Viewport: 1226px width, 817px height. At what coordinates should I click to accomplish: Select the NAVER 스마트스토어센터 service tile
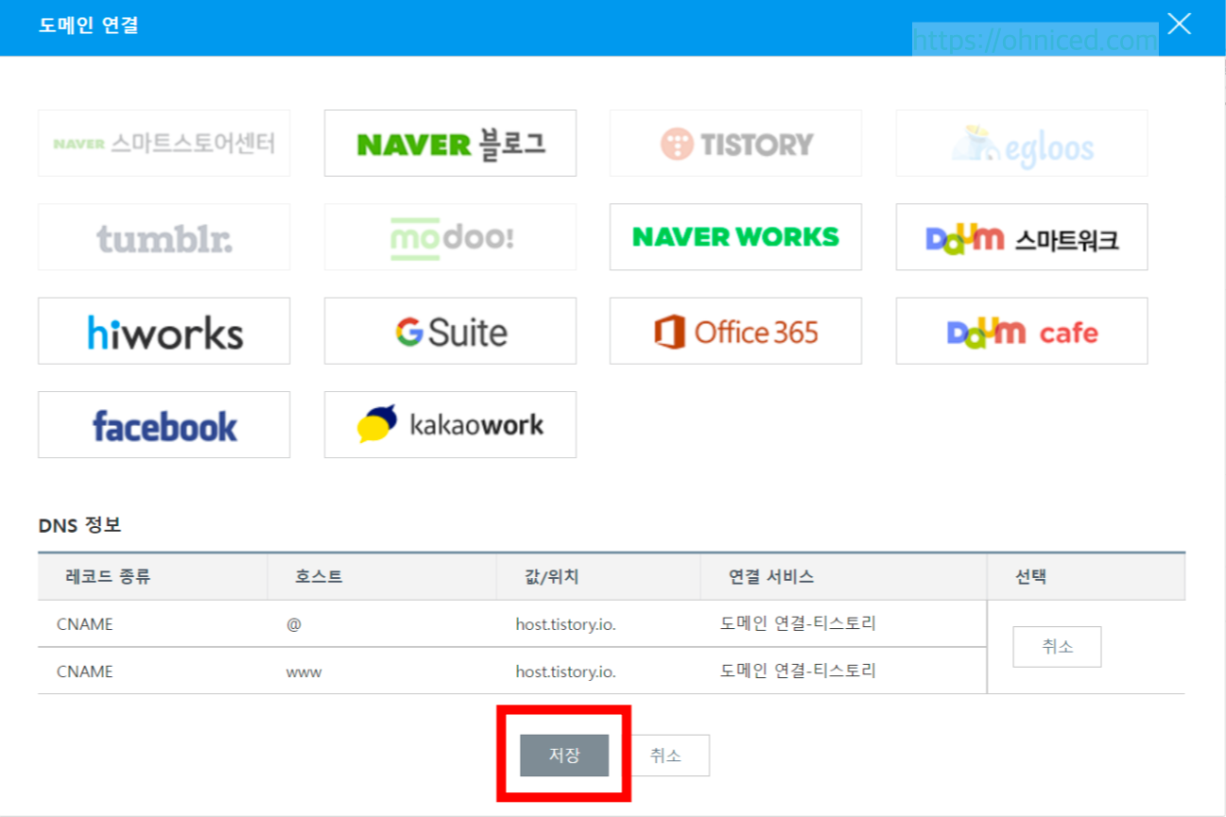pyautogui.click(x=164, y=144)
